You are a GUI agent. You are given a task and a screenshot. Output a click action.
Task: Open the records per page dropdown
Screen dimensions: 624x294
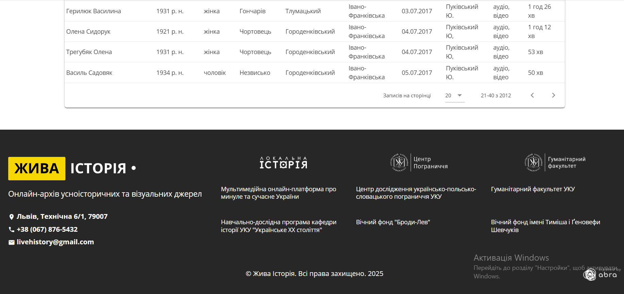455,96
